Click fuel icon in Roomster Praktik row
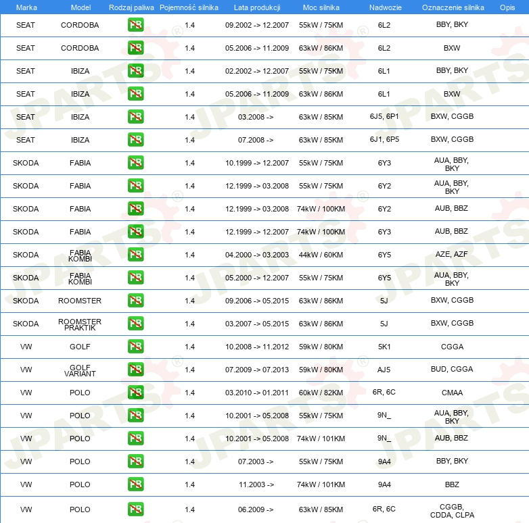The height and width of the screenshot is (523, 529). pos(135,323)
